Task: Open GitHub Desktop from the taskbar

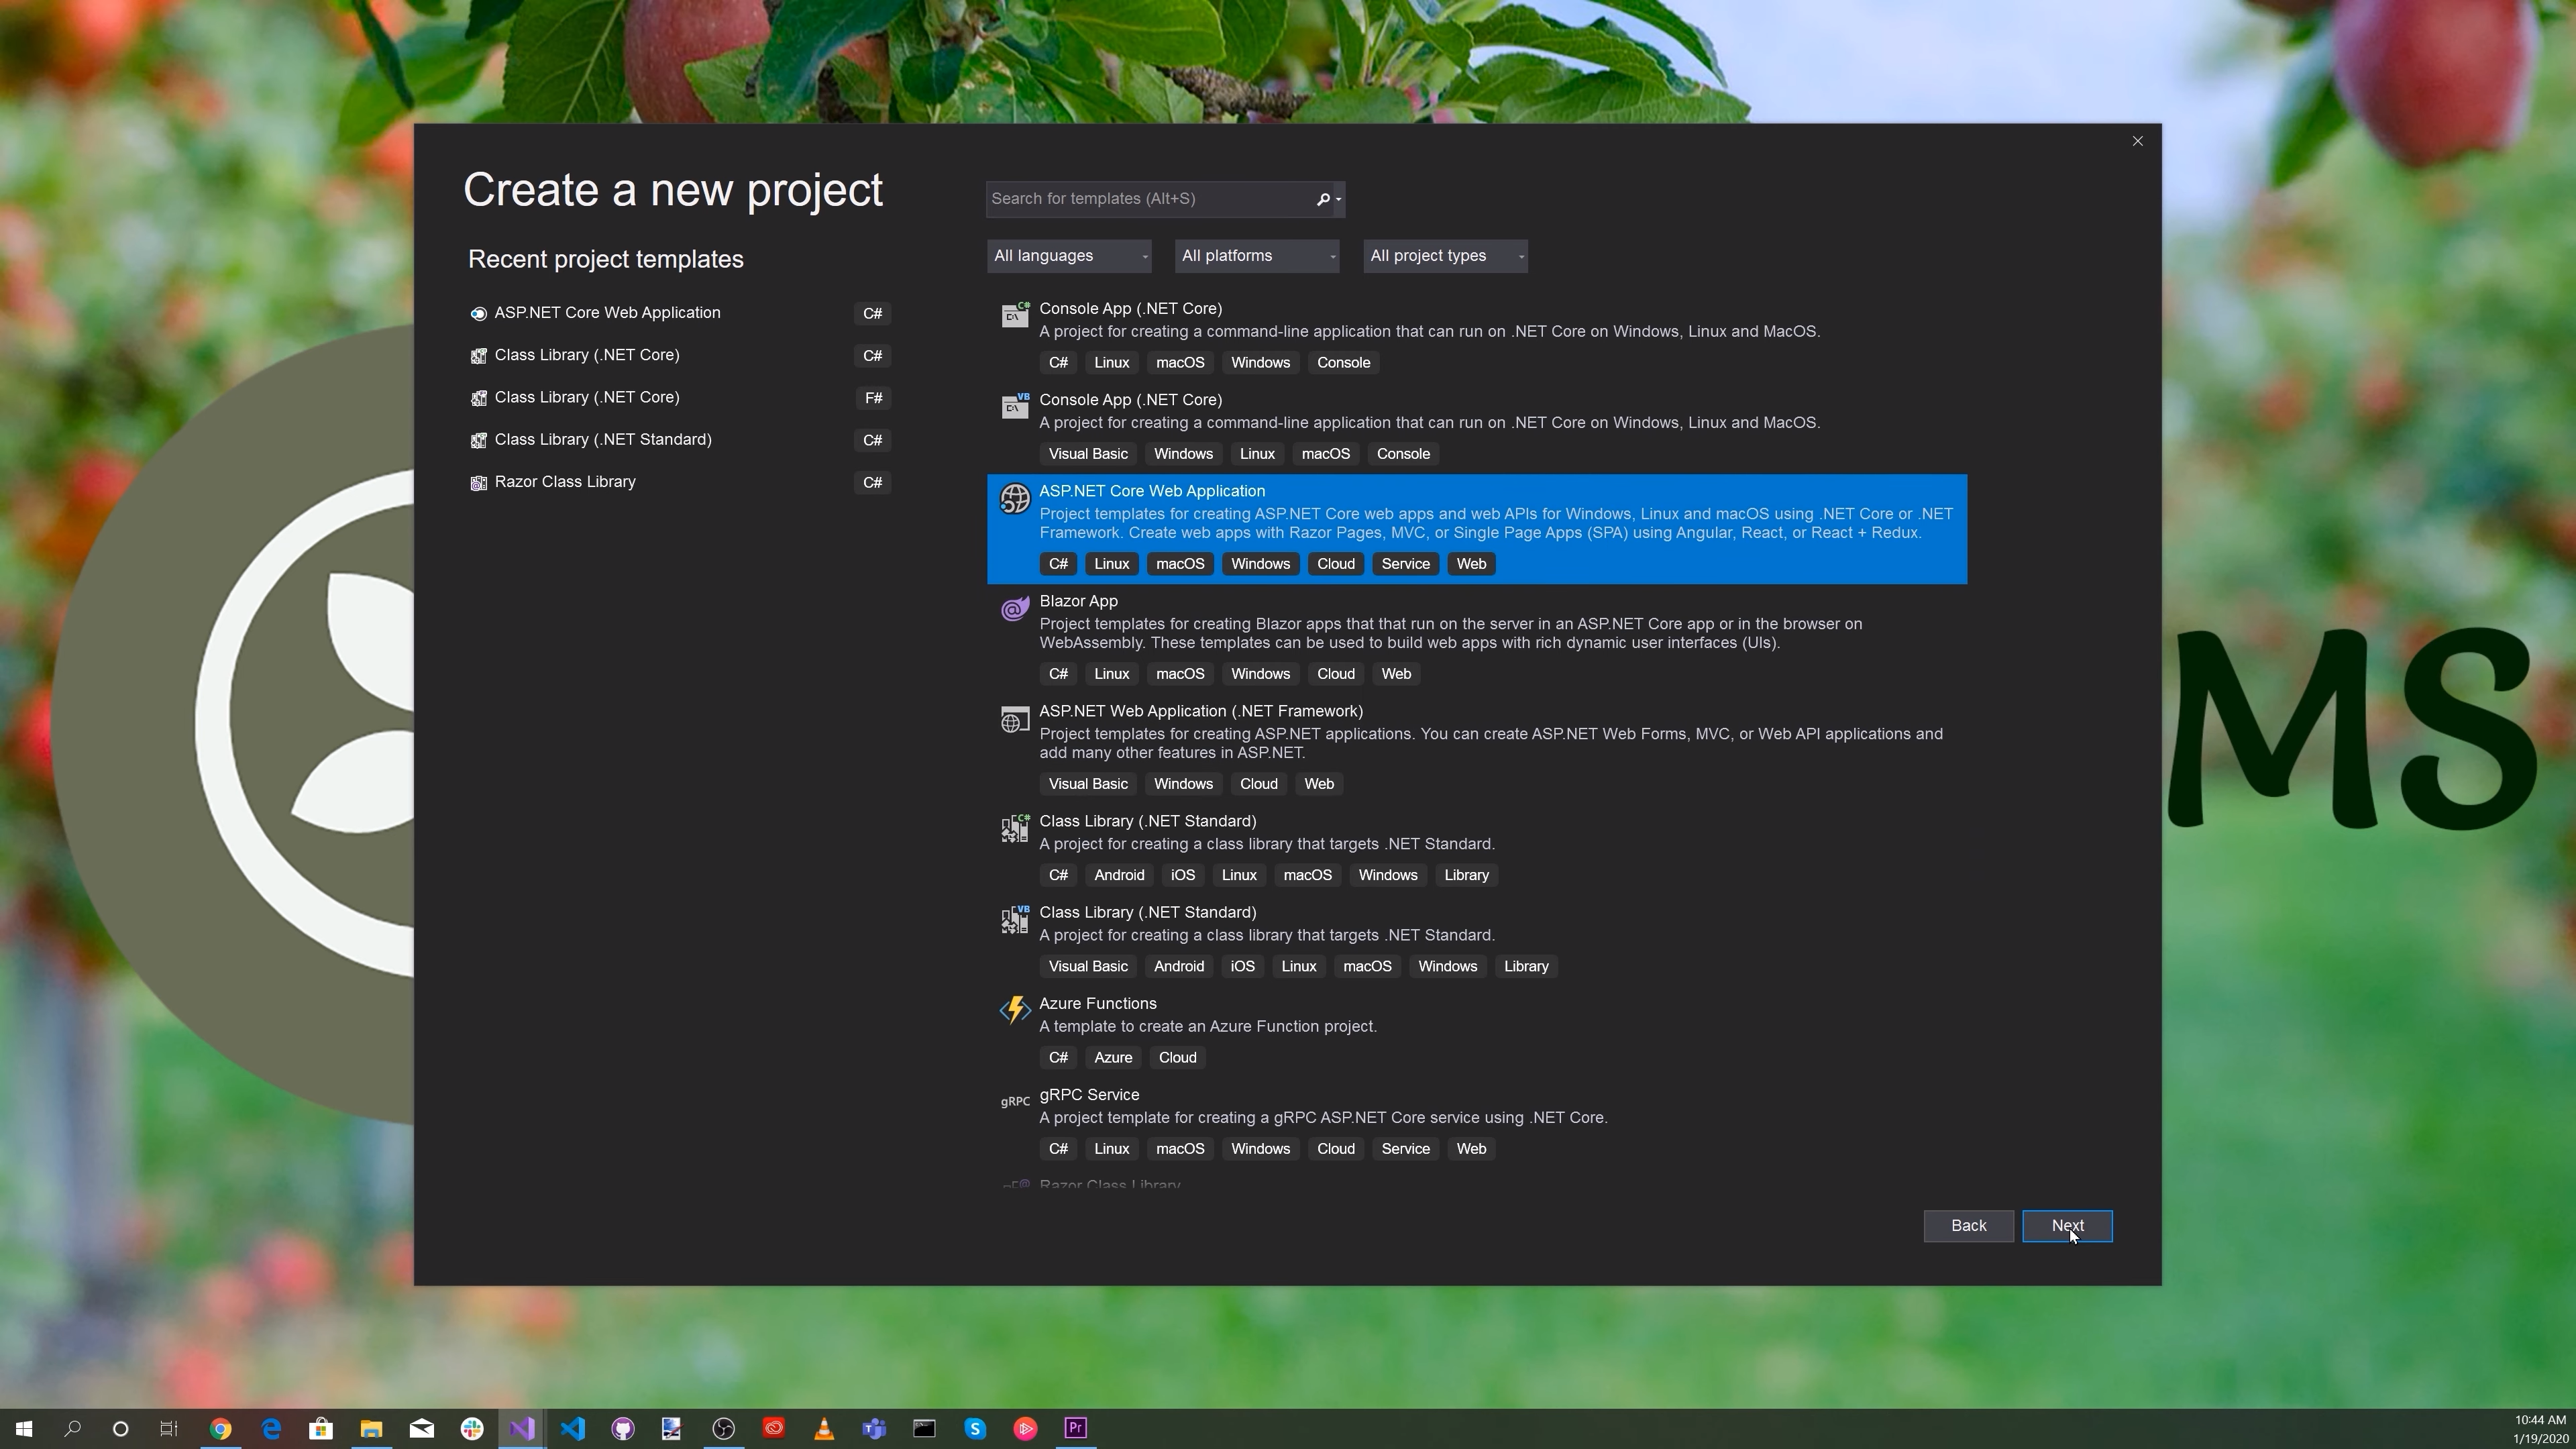Action: tap(623, 1429)
